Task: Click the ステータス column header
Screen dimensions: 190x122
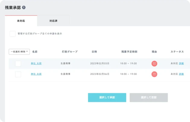Action: [177, 52]
